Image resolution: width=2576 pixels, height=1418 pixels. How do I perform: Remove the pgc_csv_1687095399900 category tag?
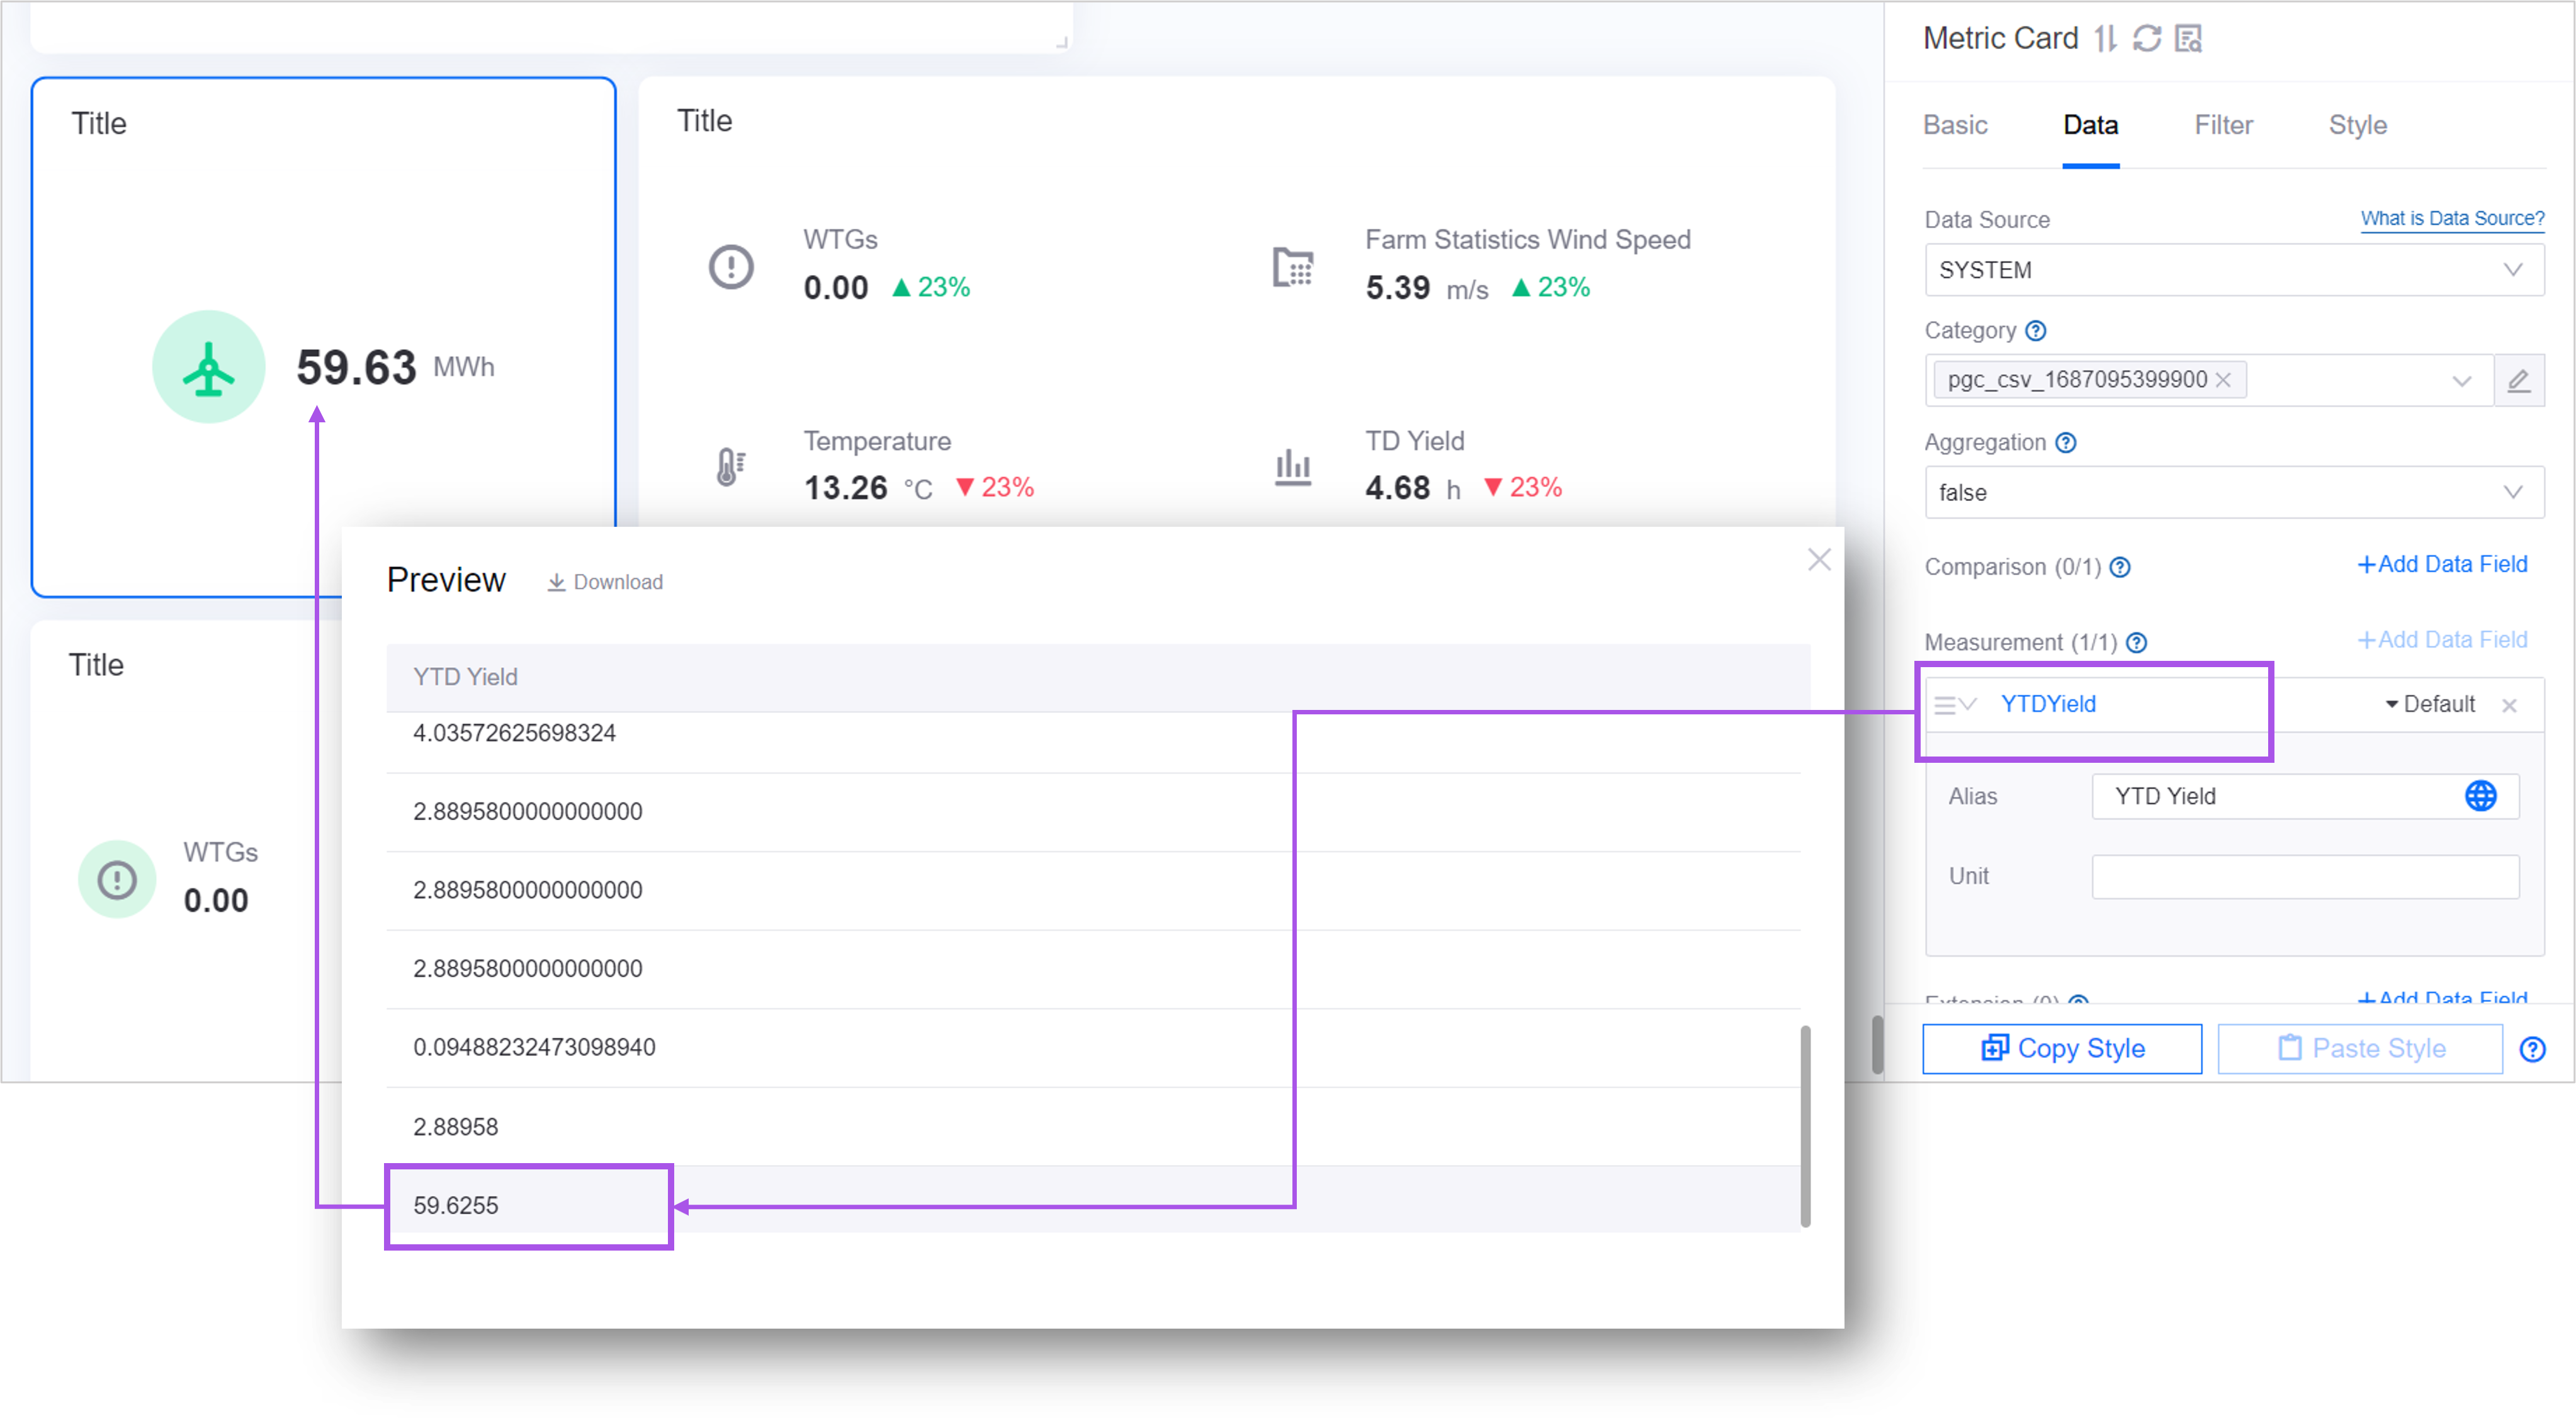2223,380
